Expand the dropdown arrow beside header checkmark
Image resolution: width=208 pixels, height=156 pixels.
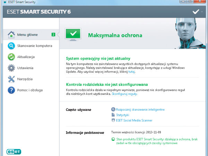coord(202,12)
